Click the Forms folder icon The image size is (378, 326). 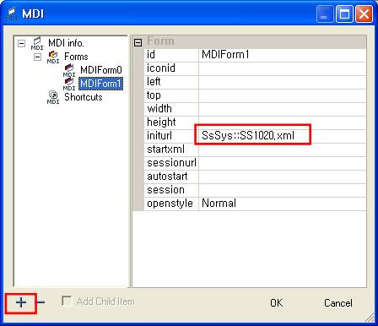pyautogui.click(x=53, y=57)
